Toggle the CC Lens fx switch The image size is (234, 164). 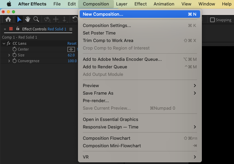9,43
